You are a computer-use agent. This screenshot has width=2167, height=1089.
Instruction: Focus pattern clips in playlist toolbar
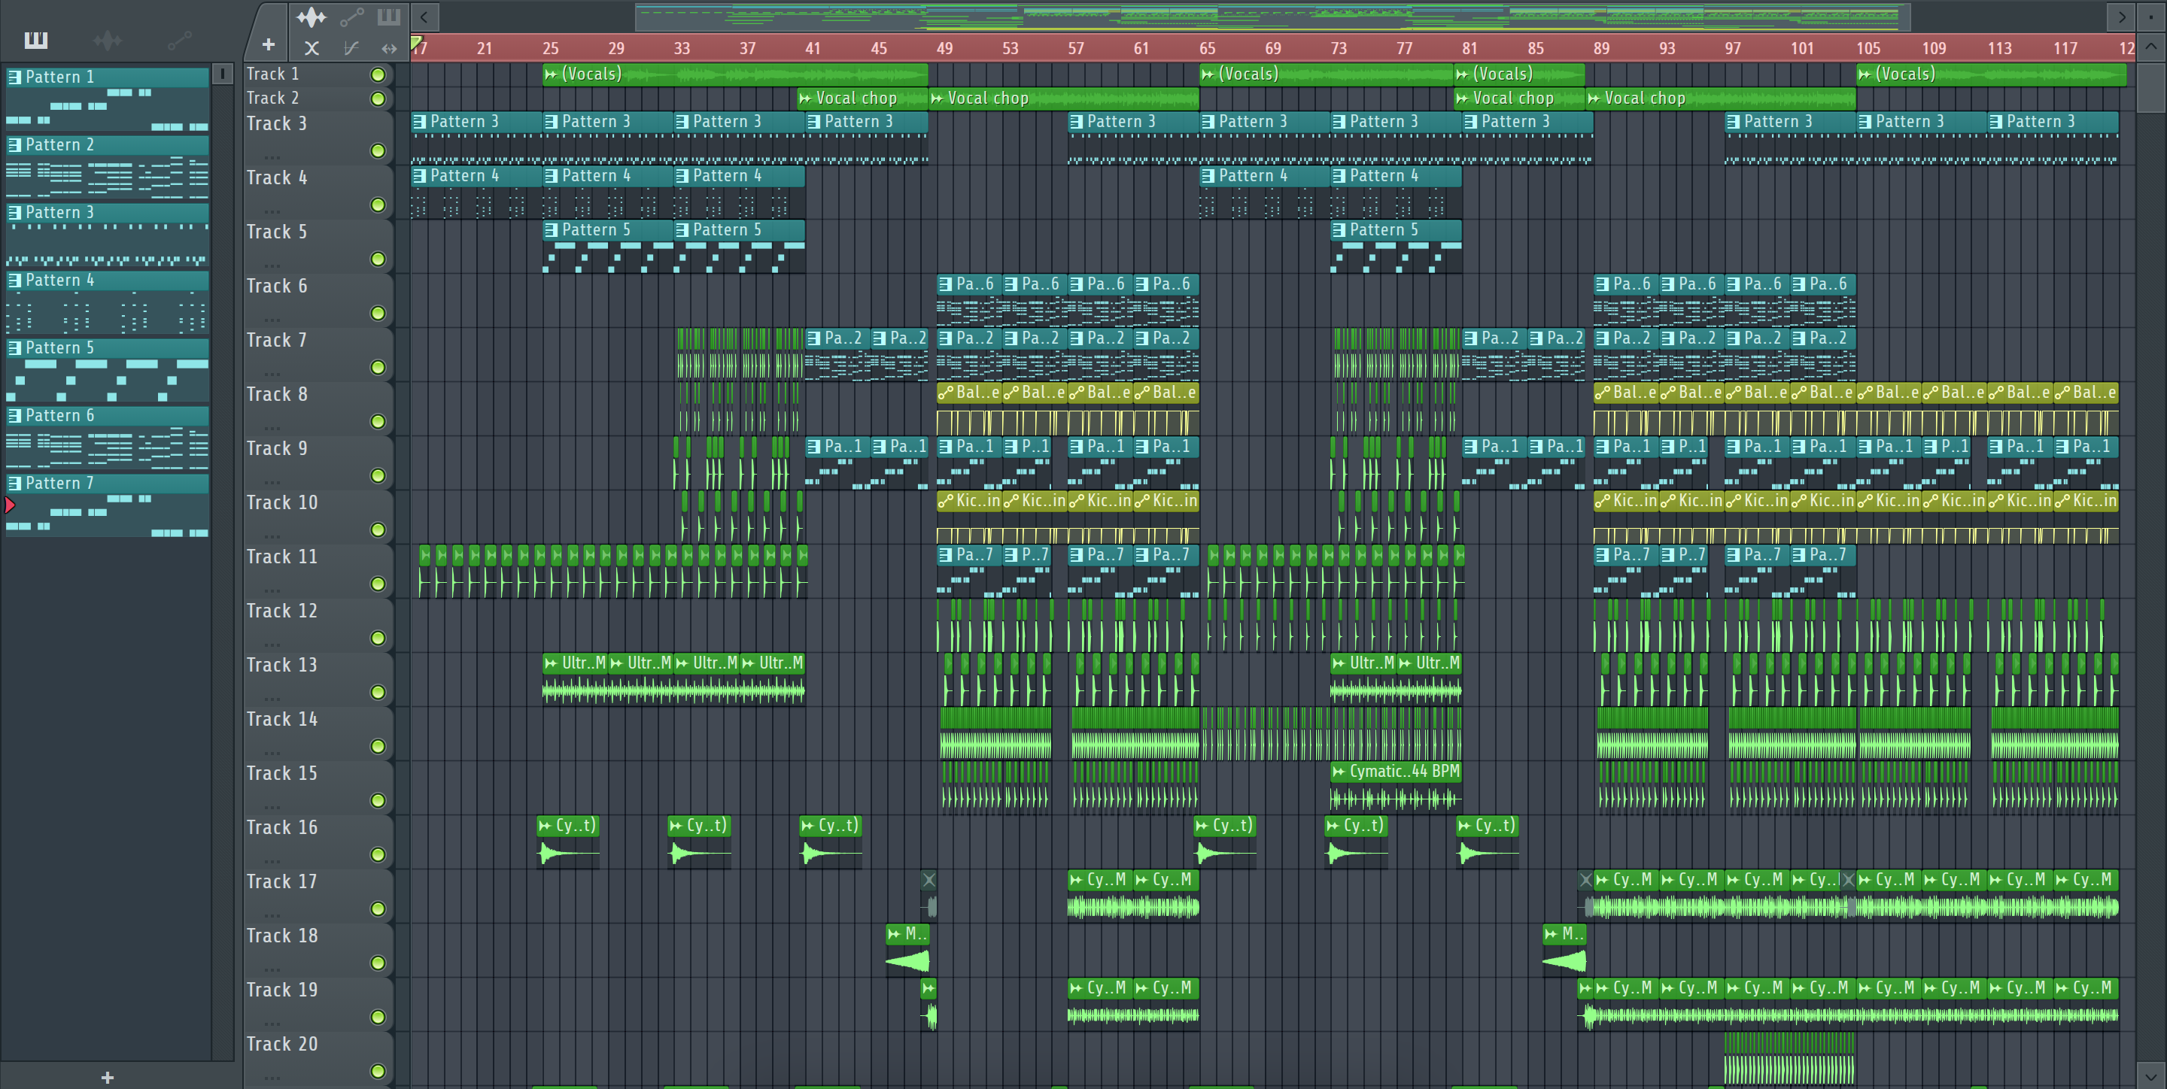[389, 17]
